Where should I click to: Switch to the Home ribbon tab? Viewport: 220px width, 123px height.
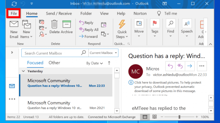tap(32, 13)
